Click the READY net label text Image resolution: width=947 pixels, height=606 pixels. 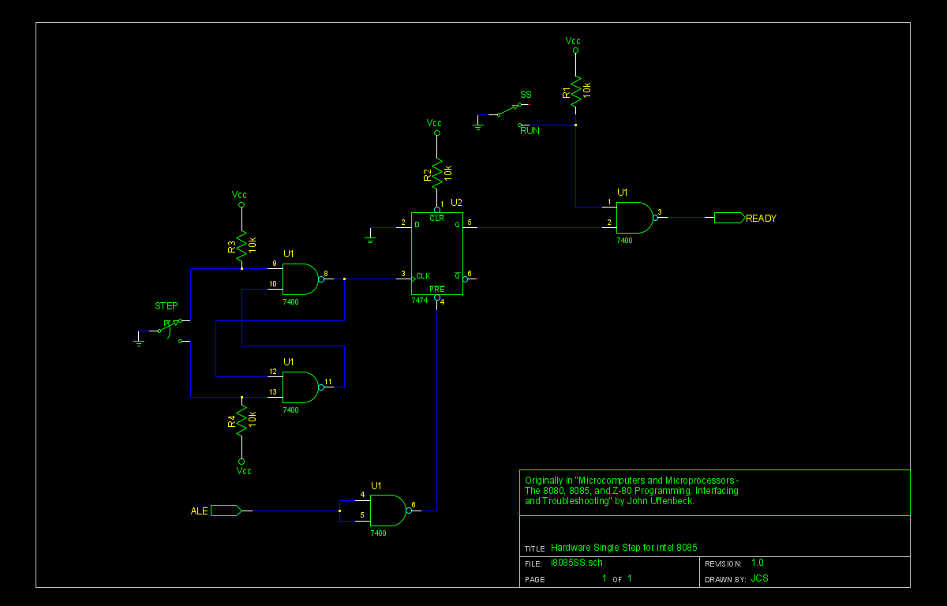tap(762, 219)
